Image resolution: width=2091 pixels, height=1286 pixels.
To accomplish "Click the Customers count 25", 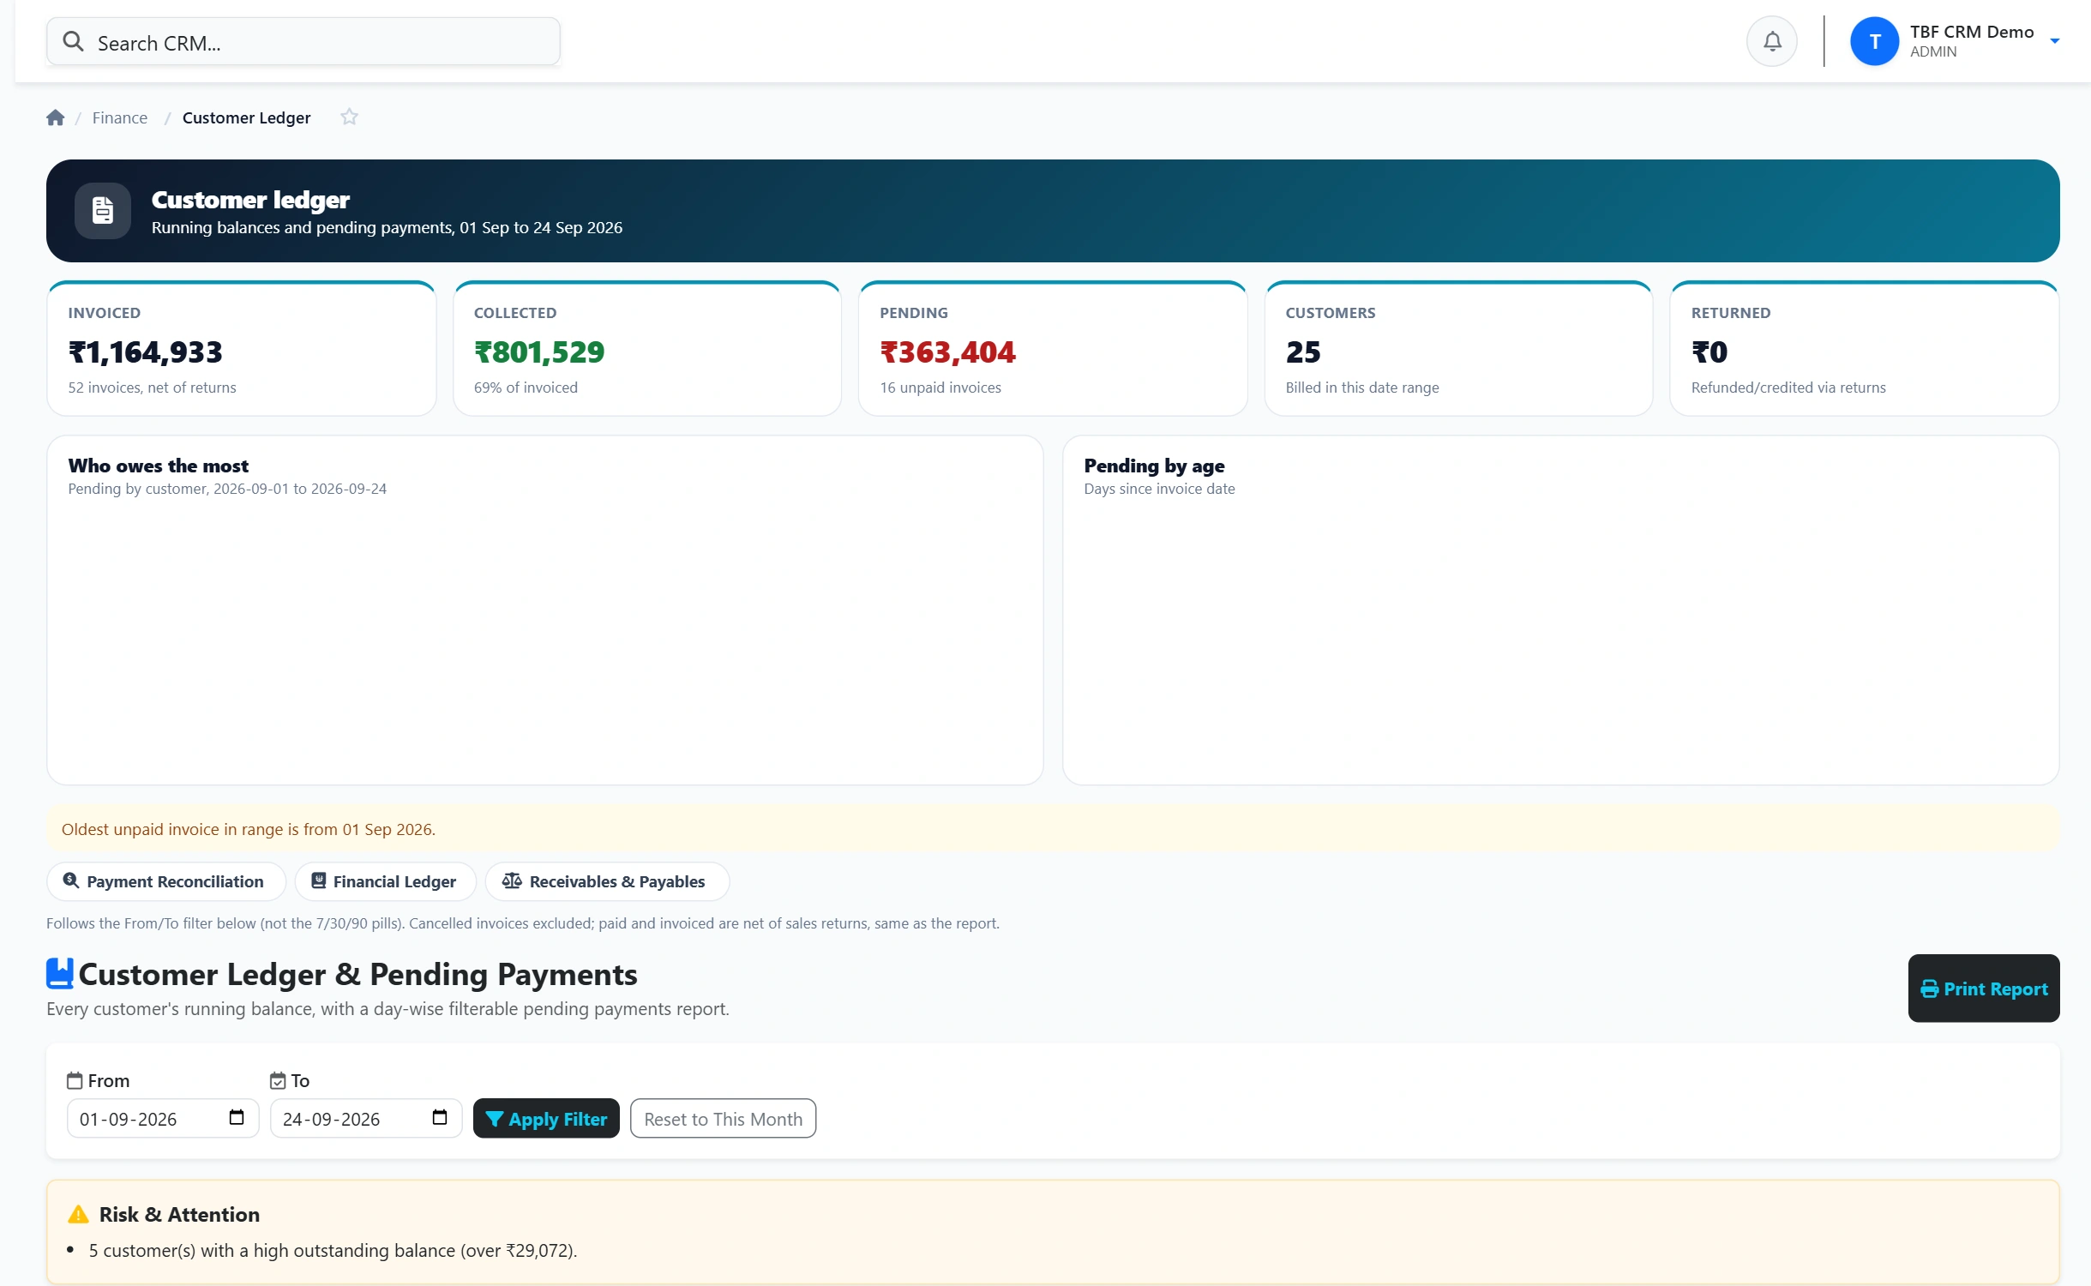I will pos(1303,352).
